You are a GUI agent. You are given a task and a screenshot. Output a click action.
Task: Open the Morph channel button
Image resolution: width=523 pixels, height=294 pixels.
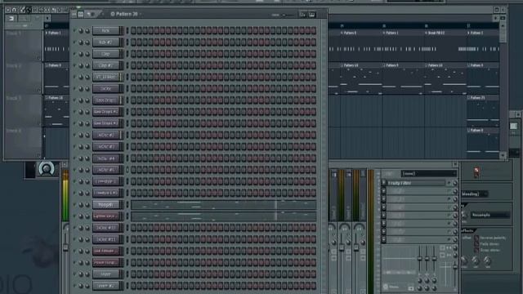pos(106,205)
